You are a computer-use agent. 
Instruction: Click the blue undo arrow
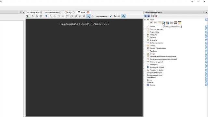tap(46, 16)
